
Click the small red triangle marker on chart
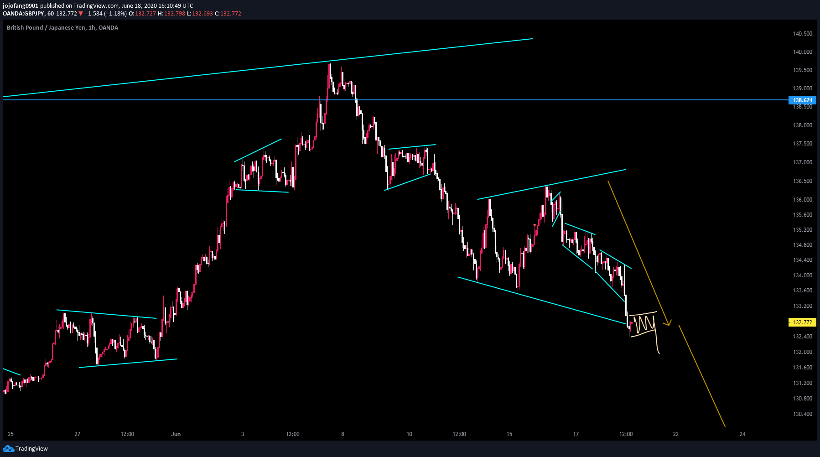point(535,225)
